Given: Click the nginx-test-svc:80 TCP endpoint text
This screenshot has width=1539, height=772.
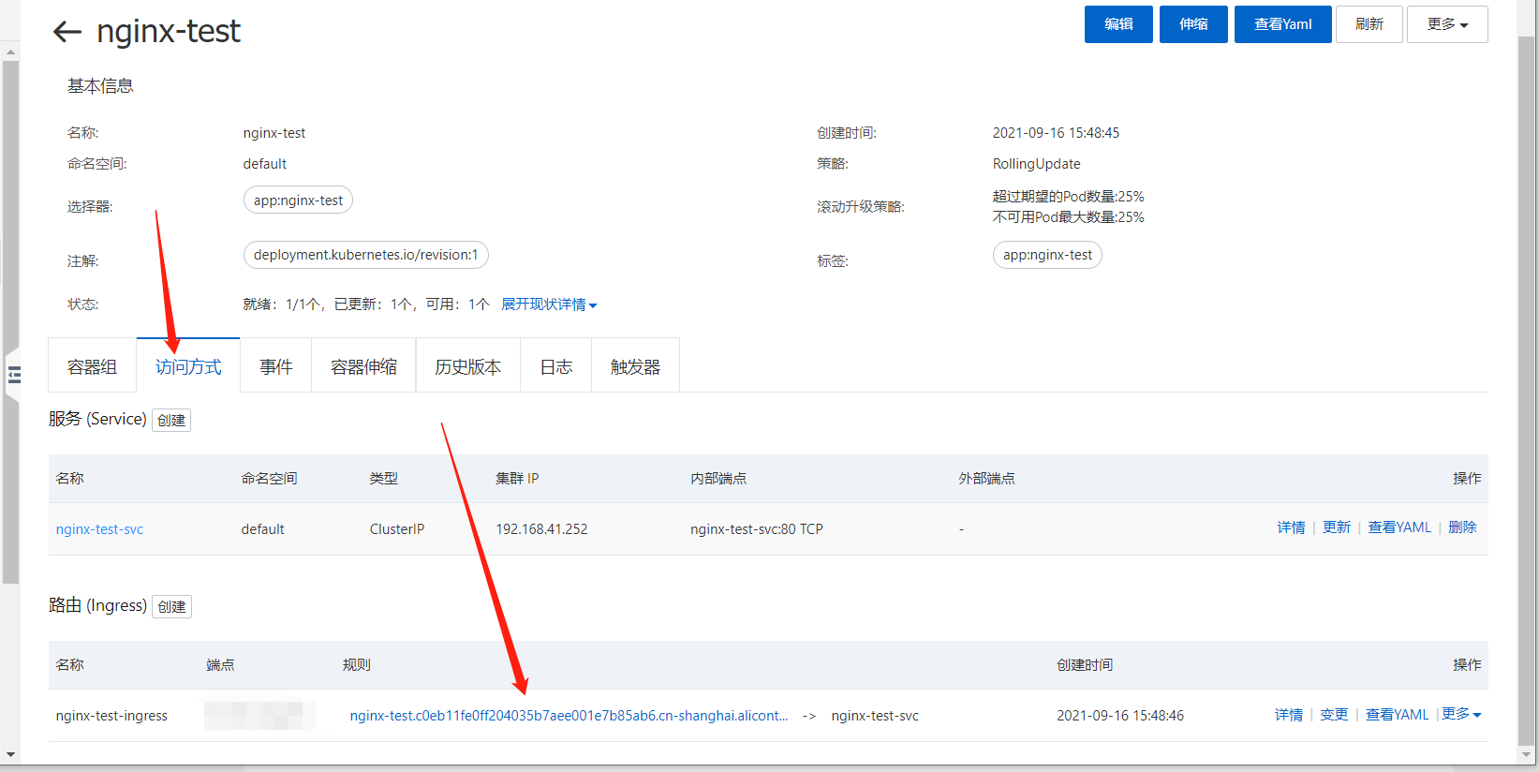Looking at the screenshot, I should (757, 529).
